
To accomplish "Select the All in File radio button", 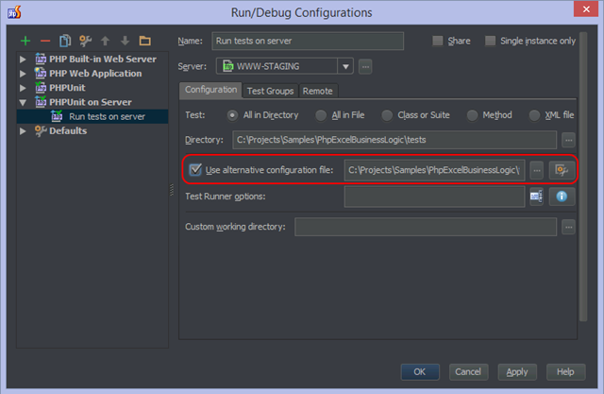I will coord(321,115).
